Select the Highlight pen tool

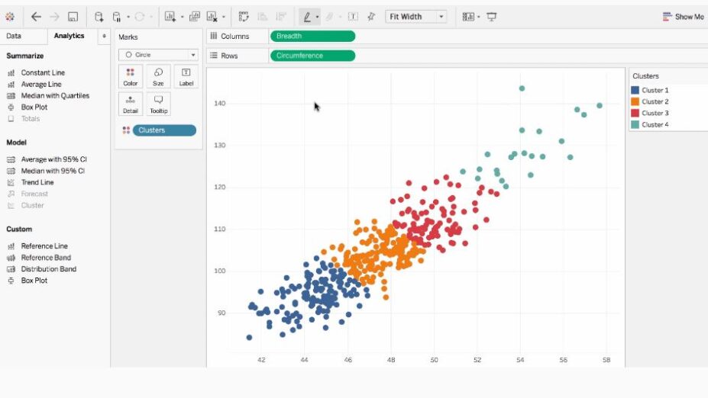(307, 16)
